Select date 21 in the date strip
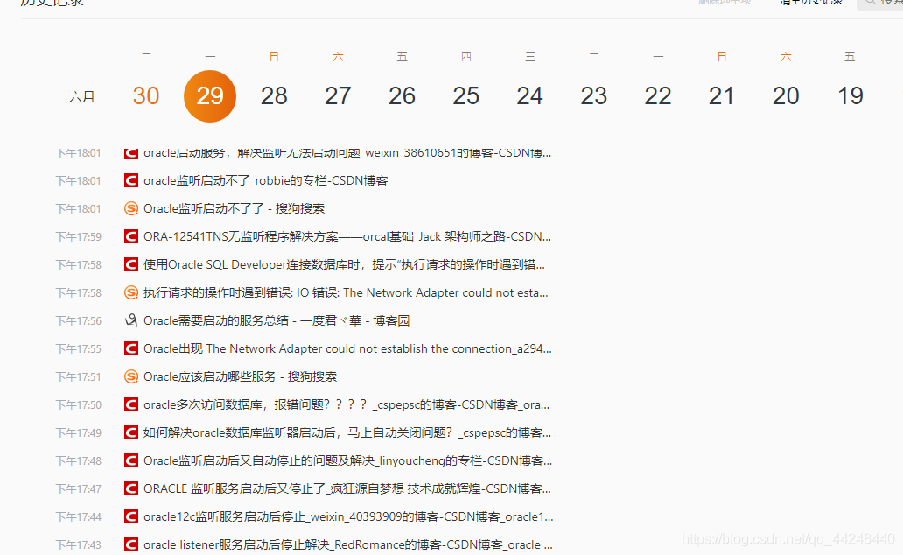This screenshot has width=903, height=555. [722, 95]
